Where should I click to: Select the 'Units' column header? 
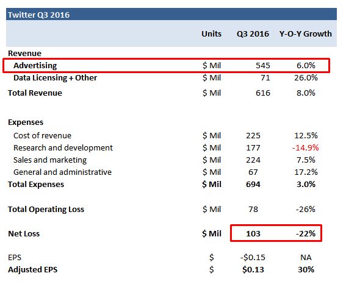211,34
